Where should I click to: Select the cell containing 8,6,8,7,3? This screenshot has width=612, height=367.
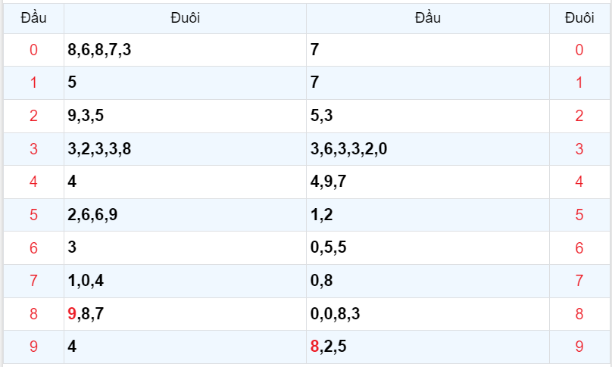(x=99, y=51)
